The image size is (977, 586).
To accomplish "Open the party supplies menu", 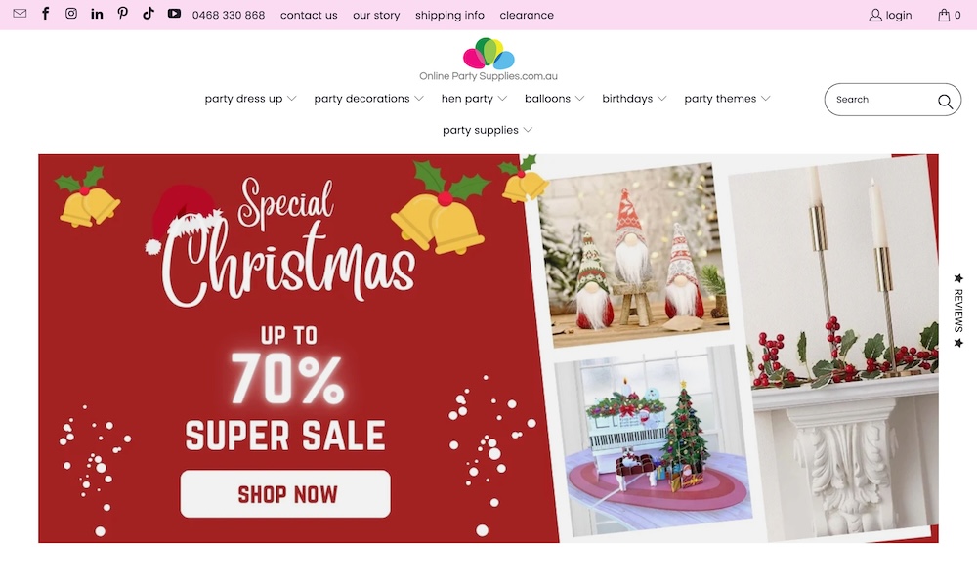I will tap(488, 130).
